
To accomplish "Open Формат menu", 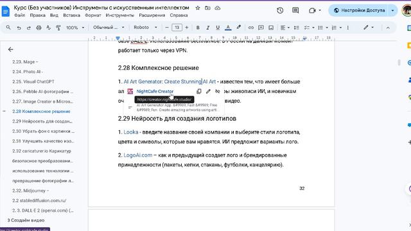I will 92,15.
